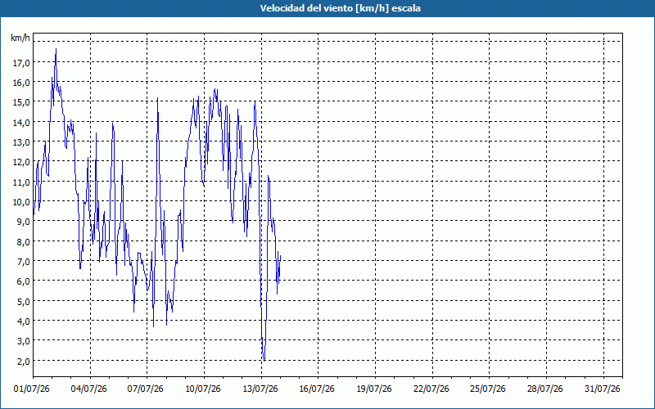Screen dimensions: 655x409
Task: Click the last data point of the blue line
Action: (281, 255)
